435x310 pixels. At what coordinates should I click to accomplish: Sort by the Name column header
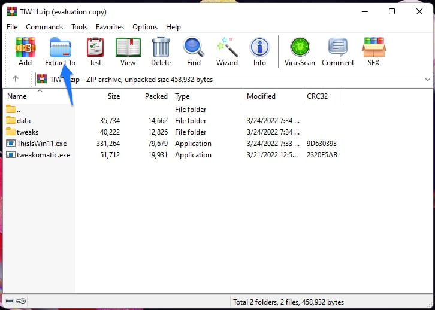(x=39, y=96)
